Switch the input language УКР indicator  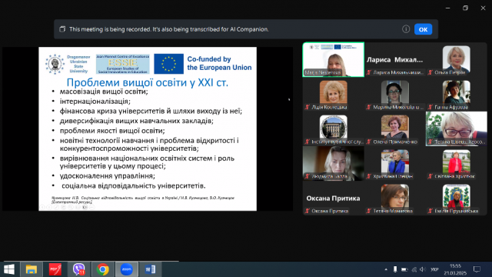pyautogui.click(x=434, y=269)
